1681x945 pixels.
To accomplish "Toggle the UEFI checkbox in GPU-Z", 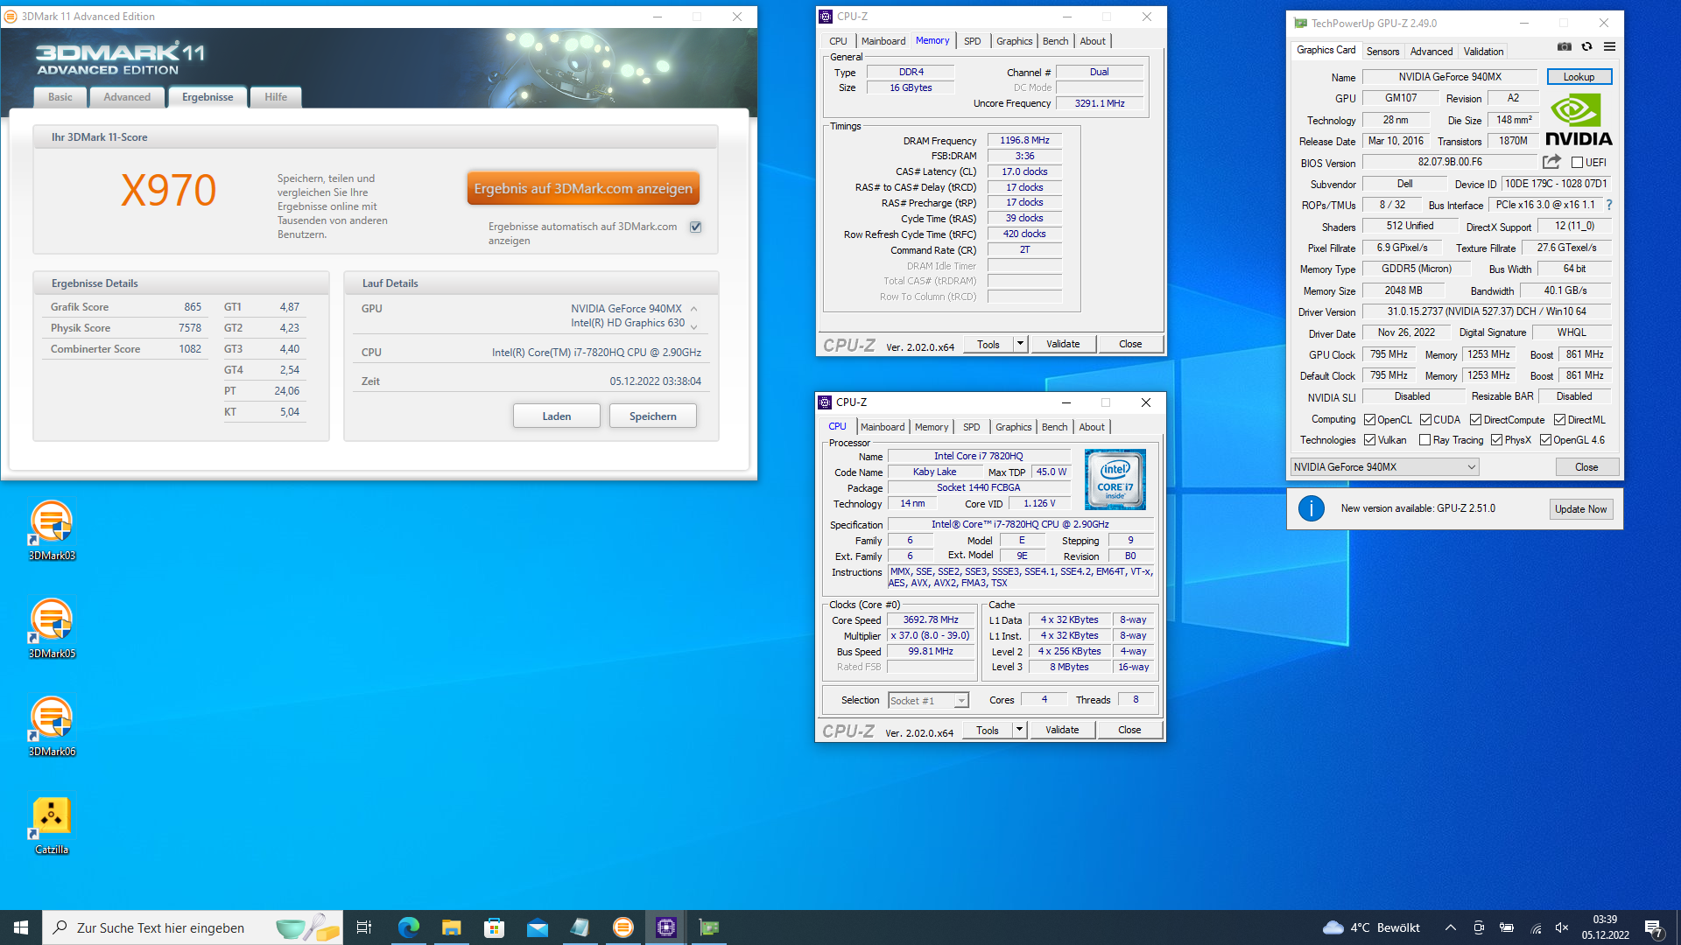I will tap(1577, 163).
